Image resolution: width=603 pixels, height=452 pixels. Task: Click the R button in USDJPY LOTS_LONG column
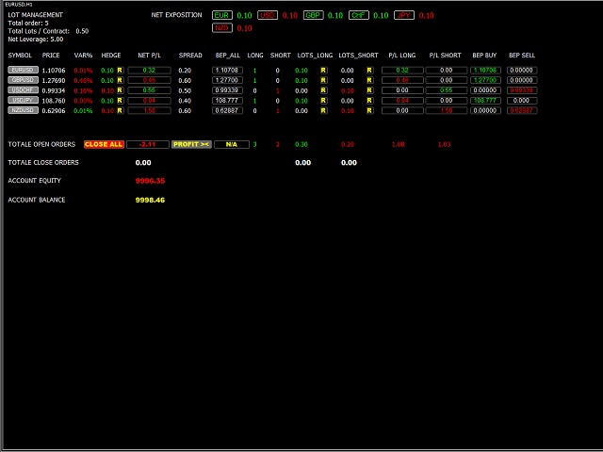pyautogui.click(x=323, y=101)
